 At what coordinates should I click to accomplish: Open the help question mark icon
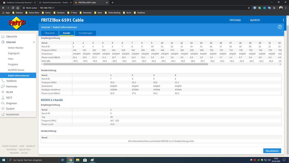[280, 27]
